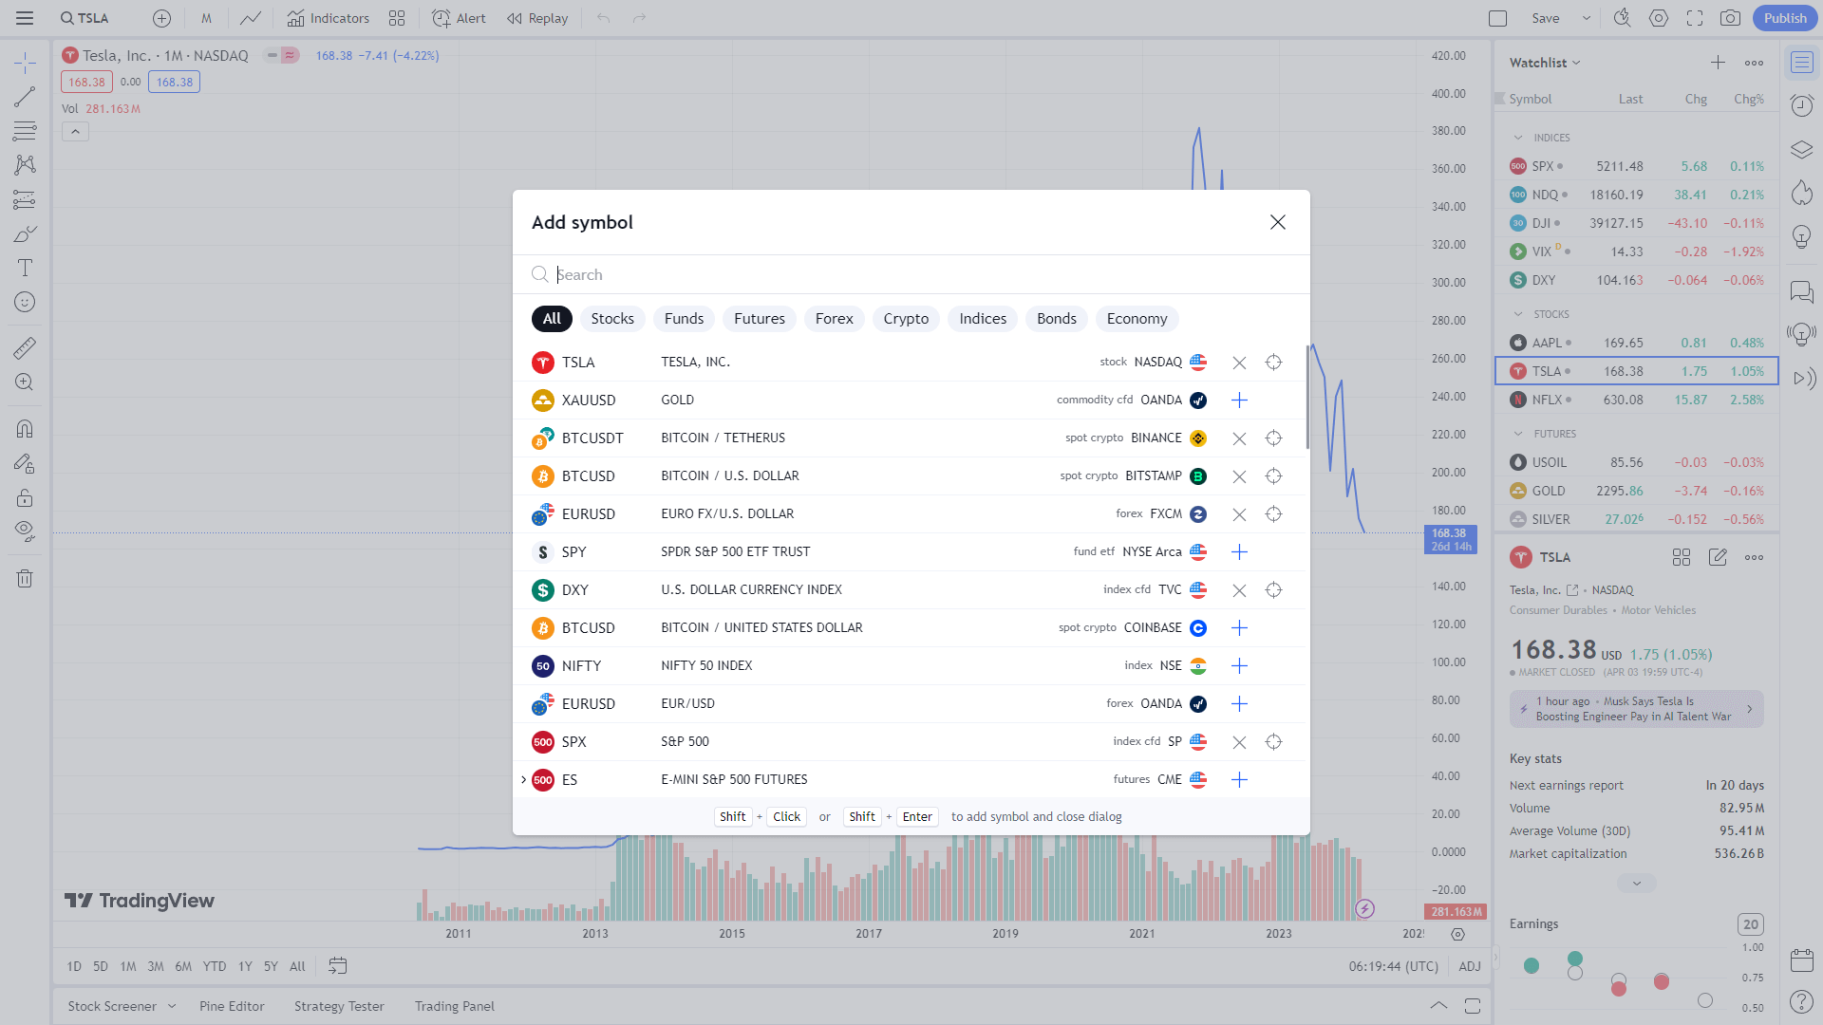The height and width of the screenshot is (1025, 1823).
Task: Take a chart snapshot with camera icon
Action: click(1730, 18)
